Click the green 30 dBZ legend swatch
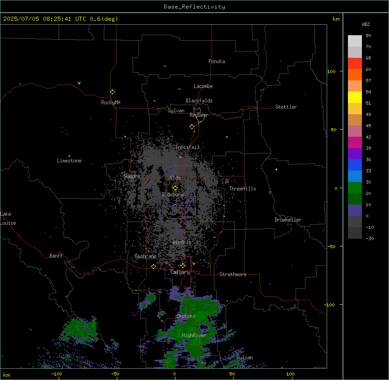This screenshot has width=389, height=380. coord(355,188)
